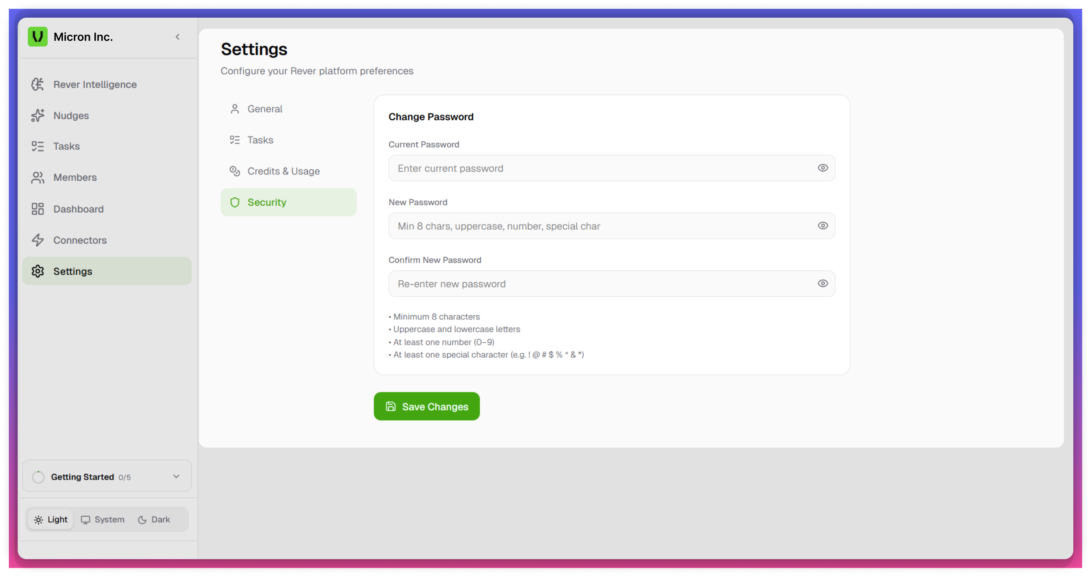Show current password with eye icon
The width and height of the screenshot is (1091, 577).
coord(822,168)
